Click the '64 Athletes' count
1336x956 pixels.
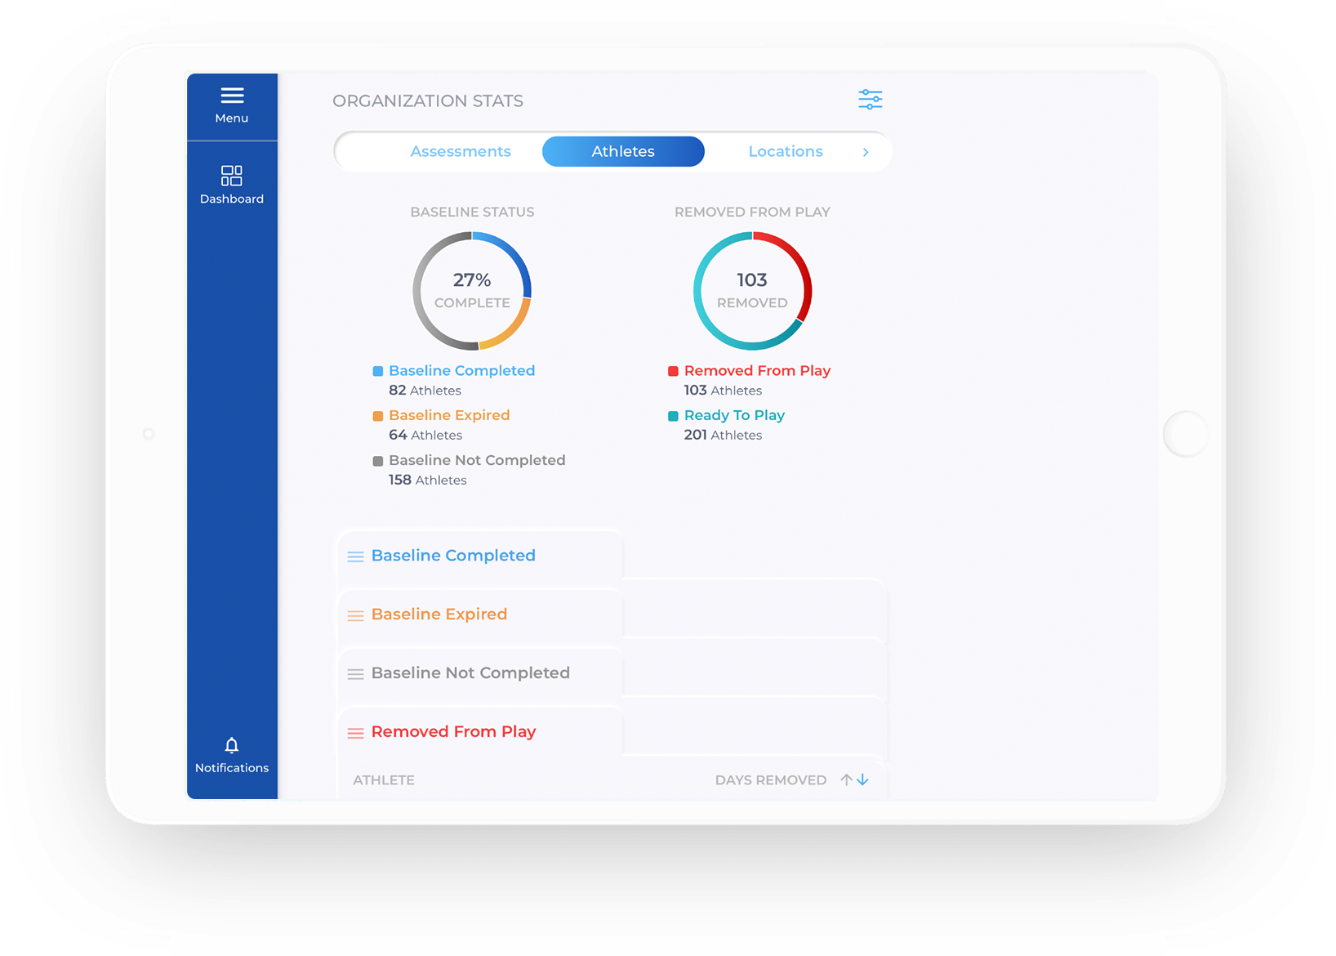pyautogui.click(x=425, y=436)
